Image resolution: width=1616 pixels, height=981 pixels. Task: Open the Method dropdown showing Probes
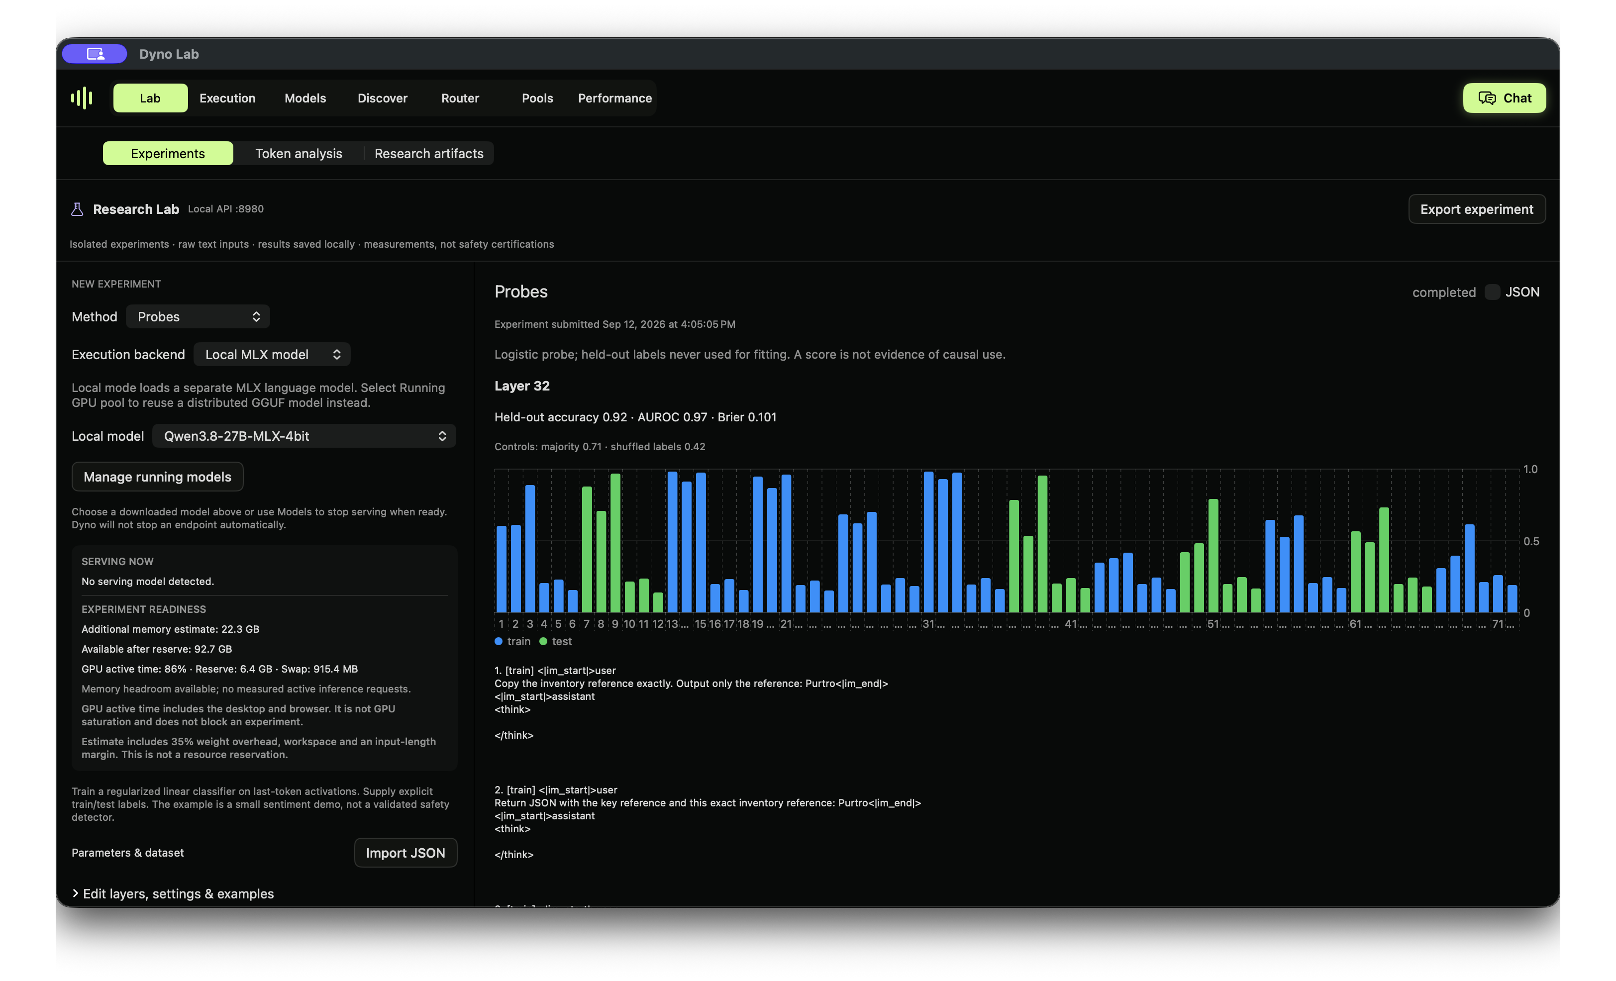coord(198,317)
